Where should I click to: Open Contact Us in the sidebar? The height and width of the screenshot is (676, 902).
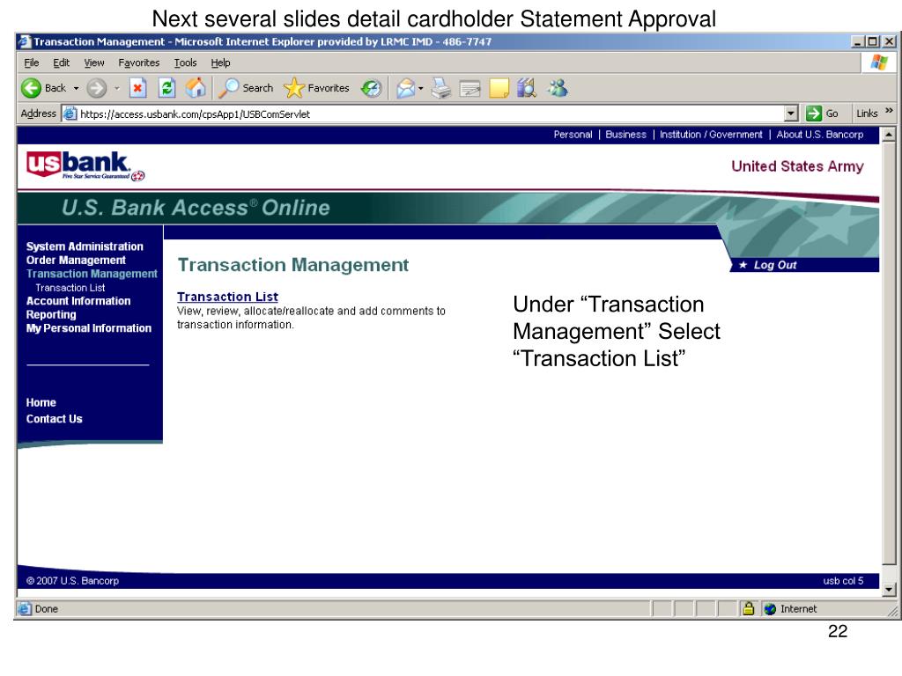point(54,419)
